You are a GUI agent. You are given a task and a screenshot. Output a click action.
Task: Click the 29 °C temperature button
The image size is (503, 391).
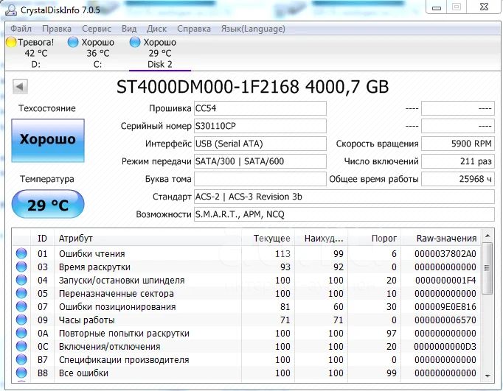pyautogui.click(x=48, y=205)
